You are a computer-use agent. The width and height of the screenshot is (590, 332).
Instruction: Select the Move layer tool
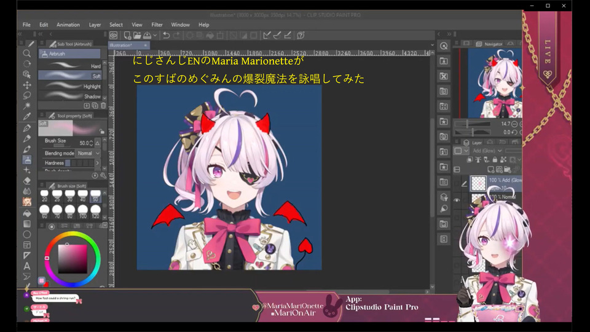coord(26,85)
